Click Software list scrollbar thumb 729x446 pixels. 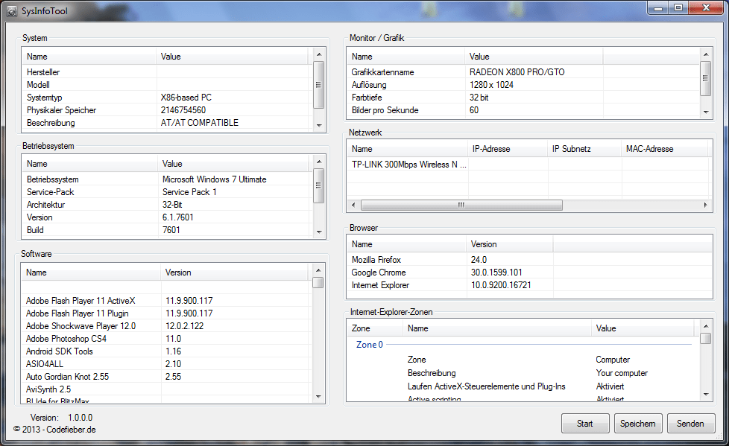(318, 282)
